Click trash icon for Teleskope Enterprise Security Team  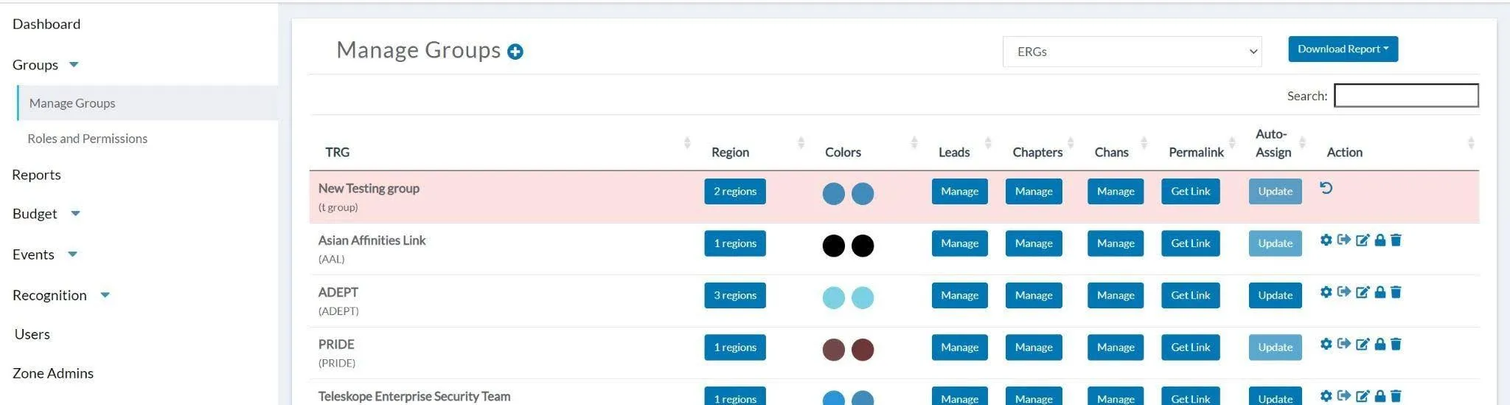pos(1396,396)
